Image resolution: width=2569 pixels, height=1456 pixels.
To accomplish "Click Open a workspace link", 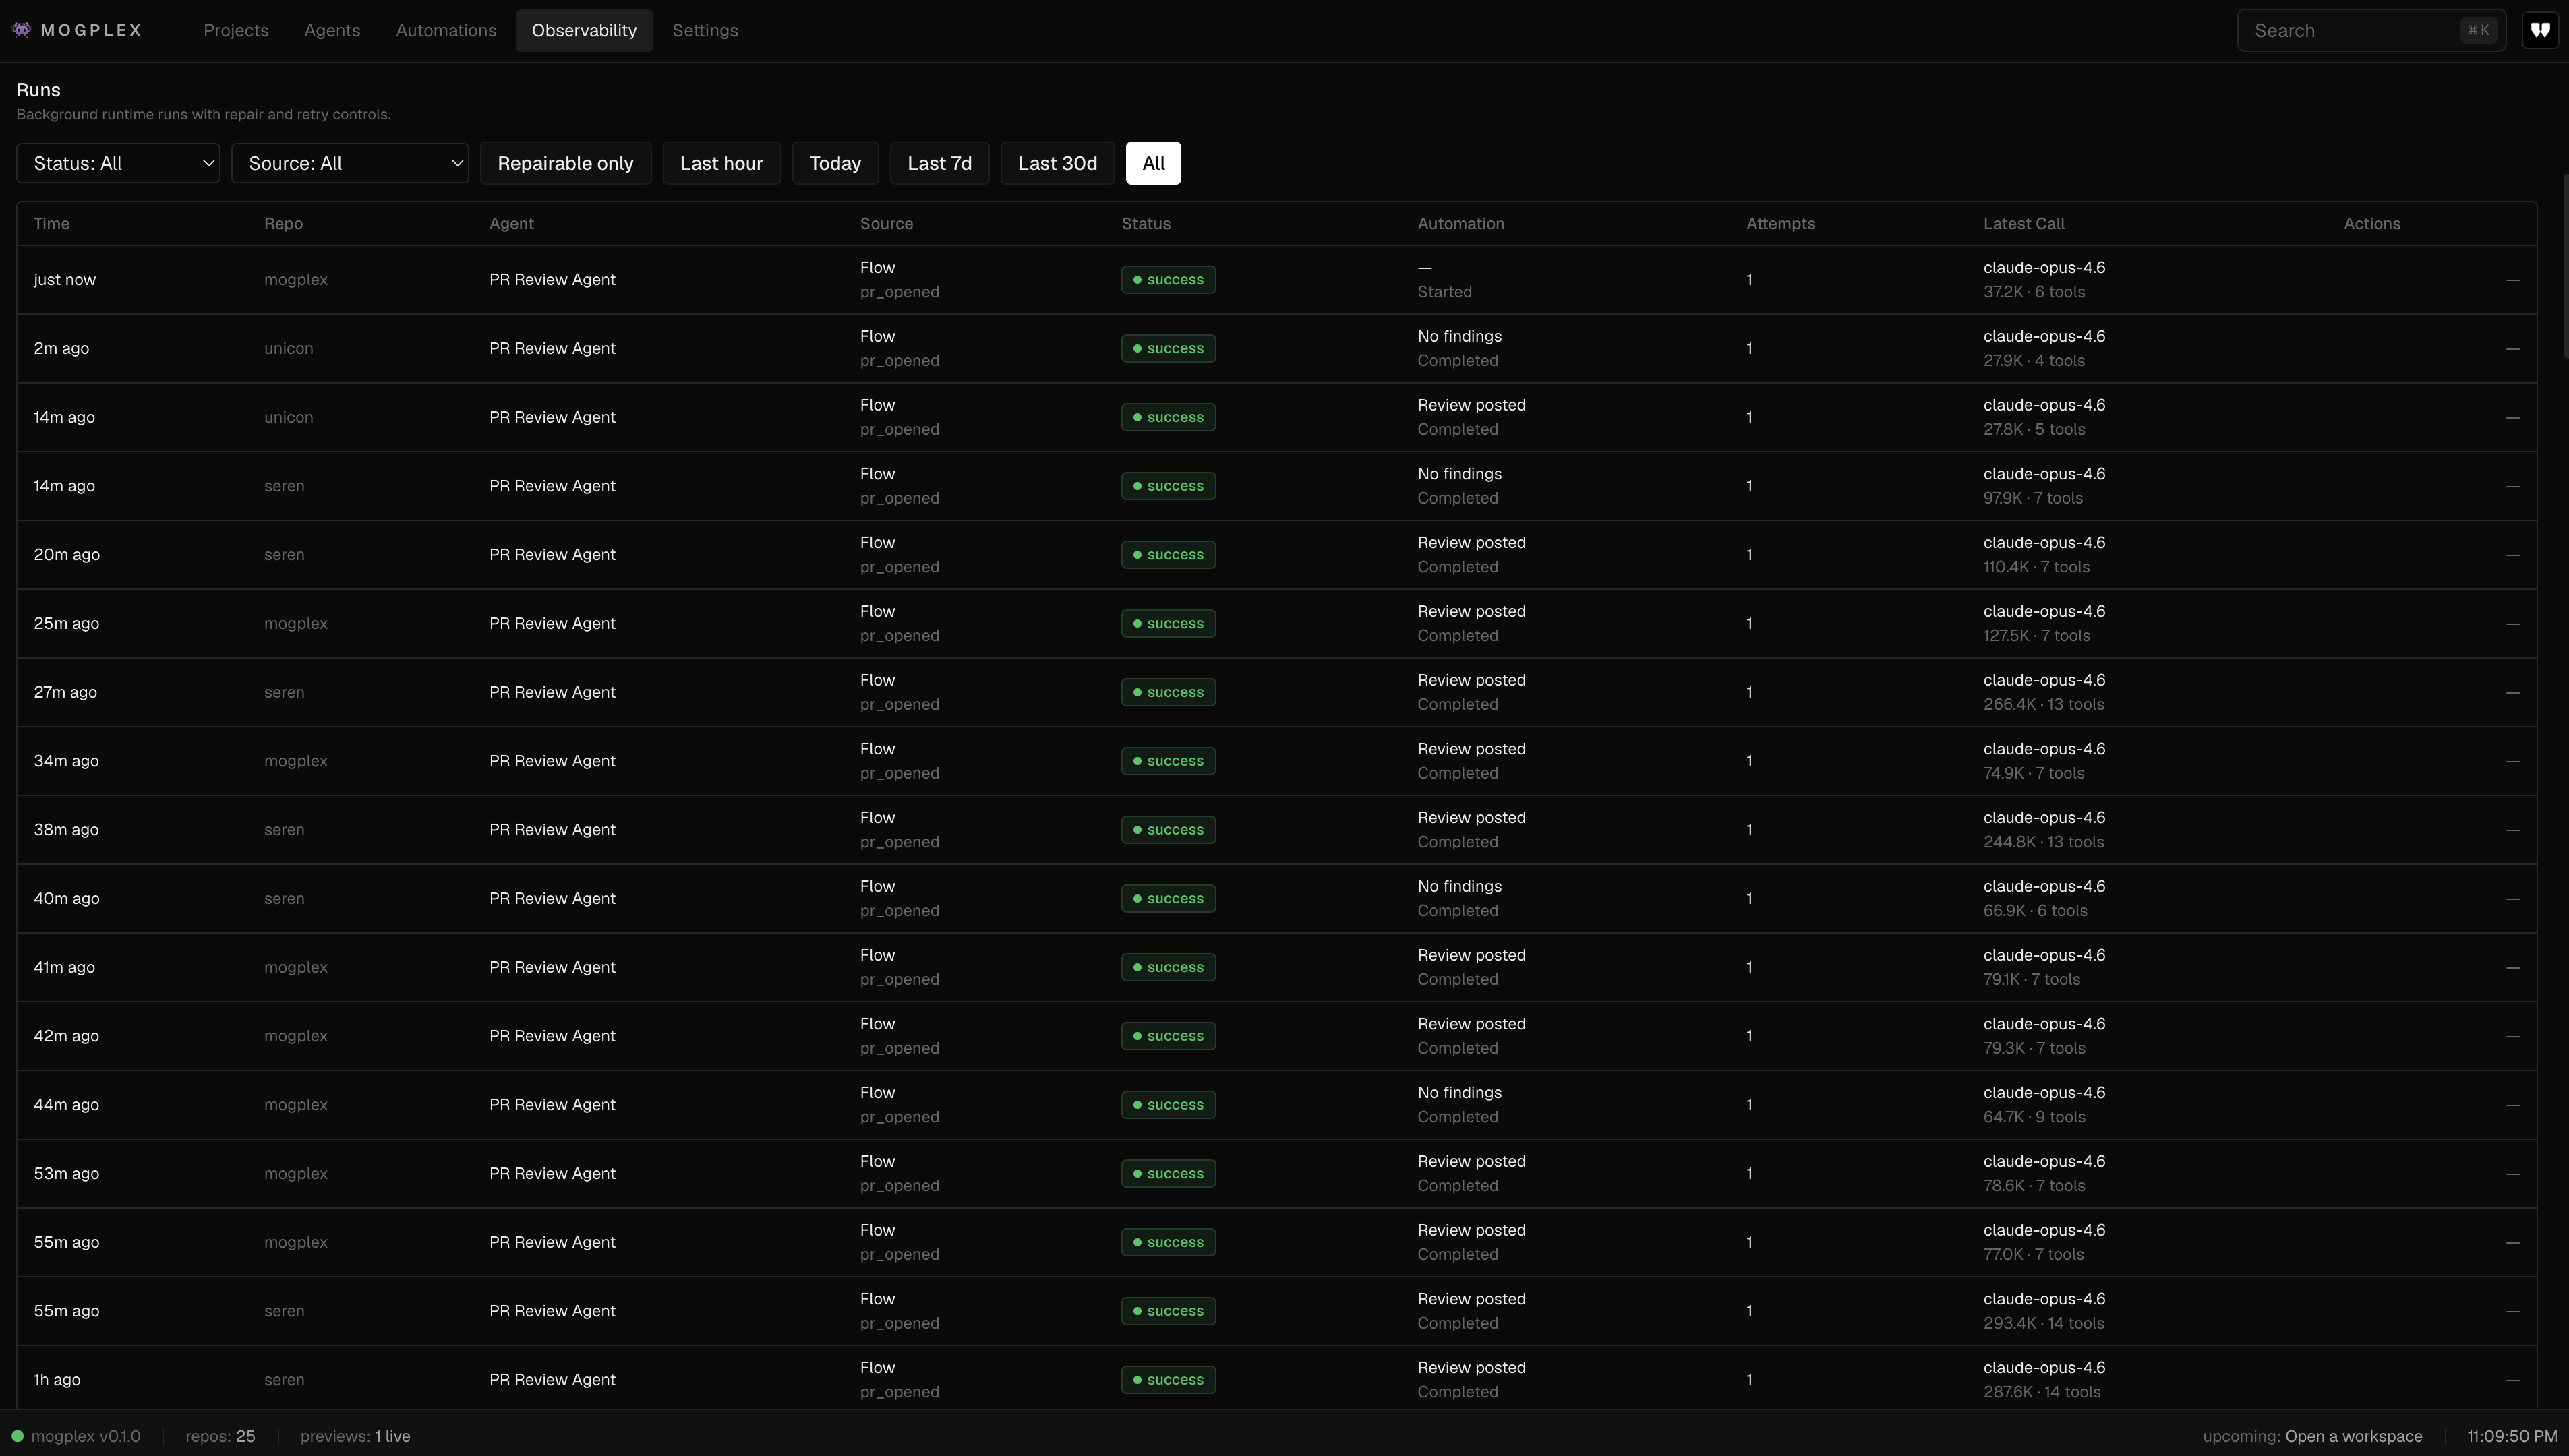I will point(2353,1436).
